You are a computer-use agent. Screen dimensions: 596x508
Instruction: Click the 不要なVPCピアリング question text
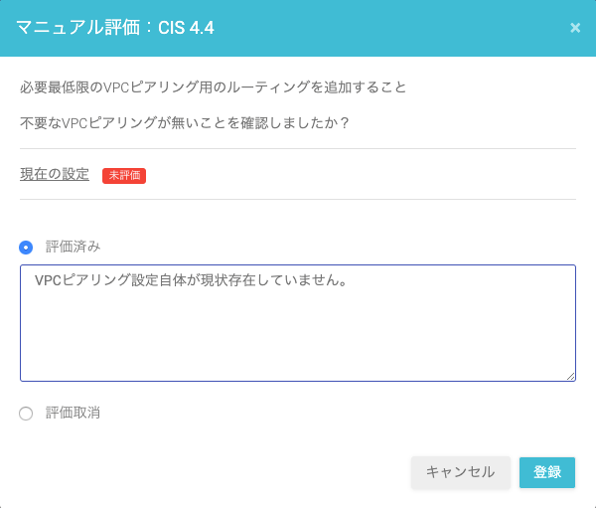coord(185,123)
